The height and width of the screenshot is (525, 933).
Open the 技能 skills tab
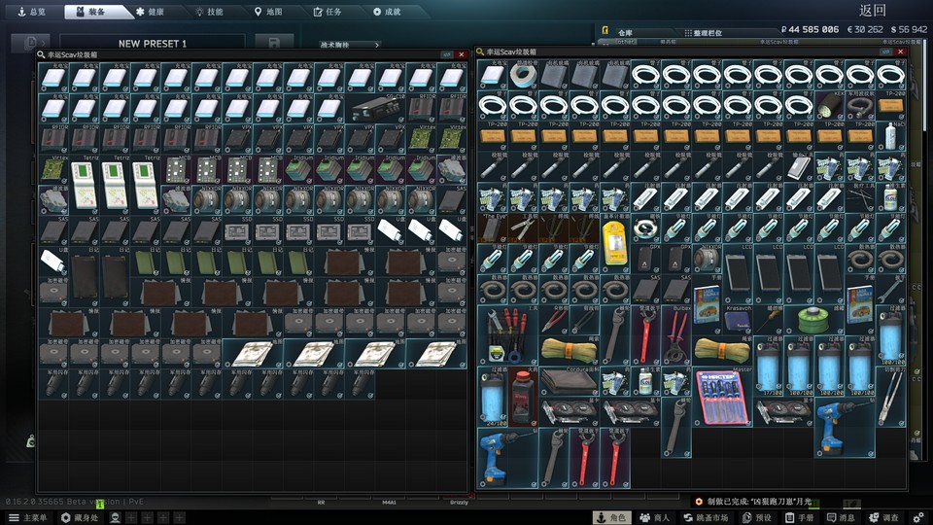coord(210,12)
